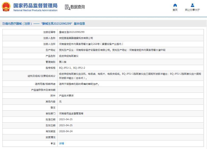The height and width of the screenshot is (149, 207).
Task: Click the 批准日期 label cell
Action: pyautogui.click(x=30, y=119)
